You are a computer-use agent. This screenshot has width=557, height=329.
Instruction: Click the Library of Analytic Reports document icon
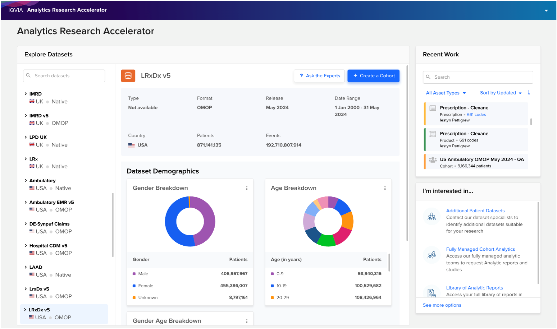click(x=432, y=293)
